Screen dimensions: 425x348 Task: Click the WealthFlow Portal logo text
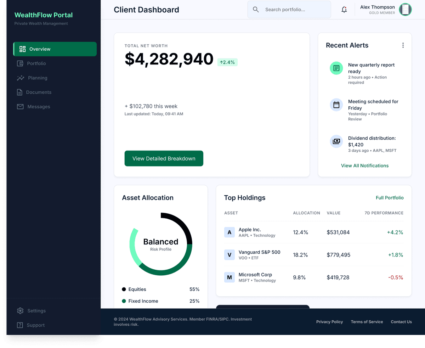[44, 15]
